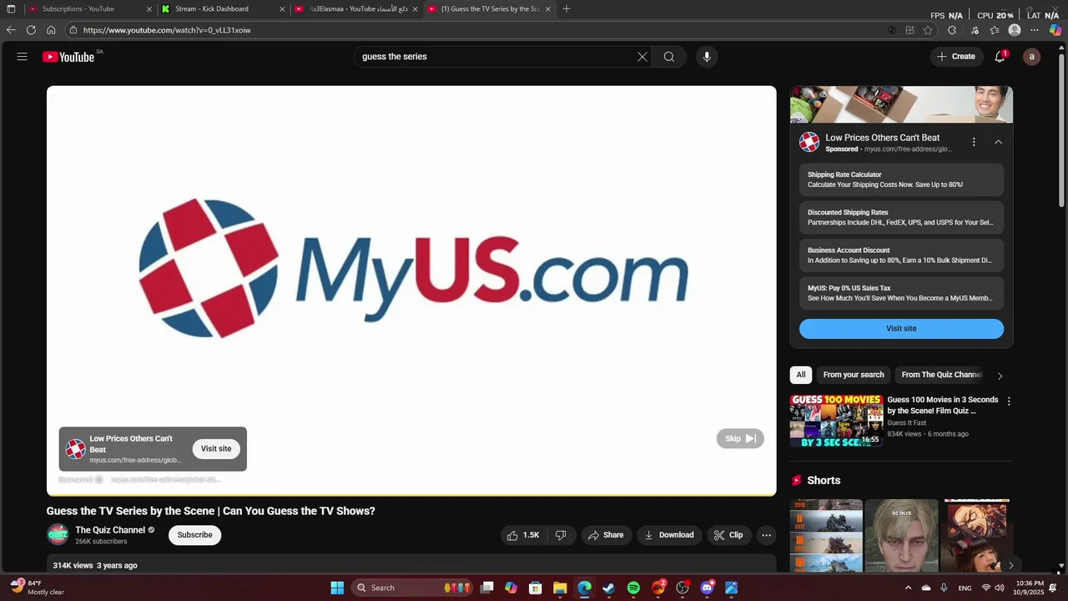Download the video
The height and width of the screenshot is (601, 1068).
click(x=669, y=535)
